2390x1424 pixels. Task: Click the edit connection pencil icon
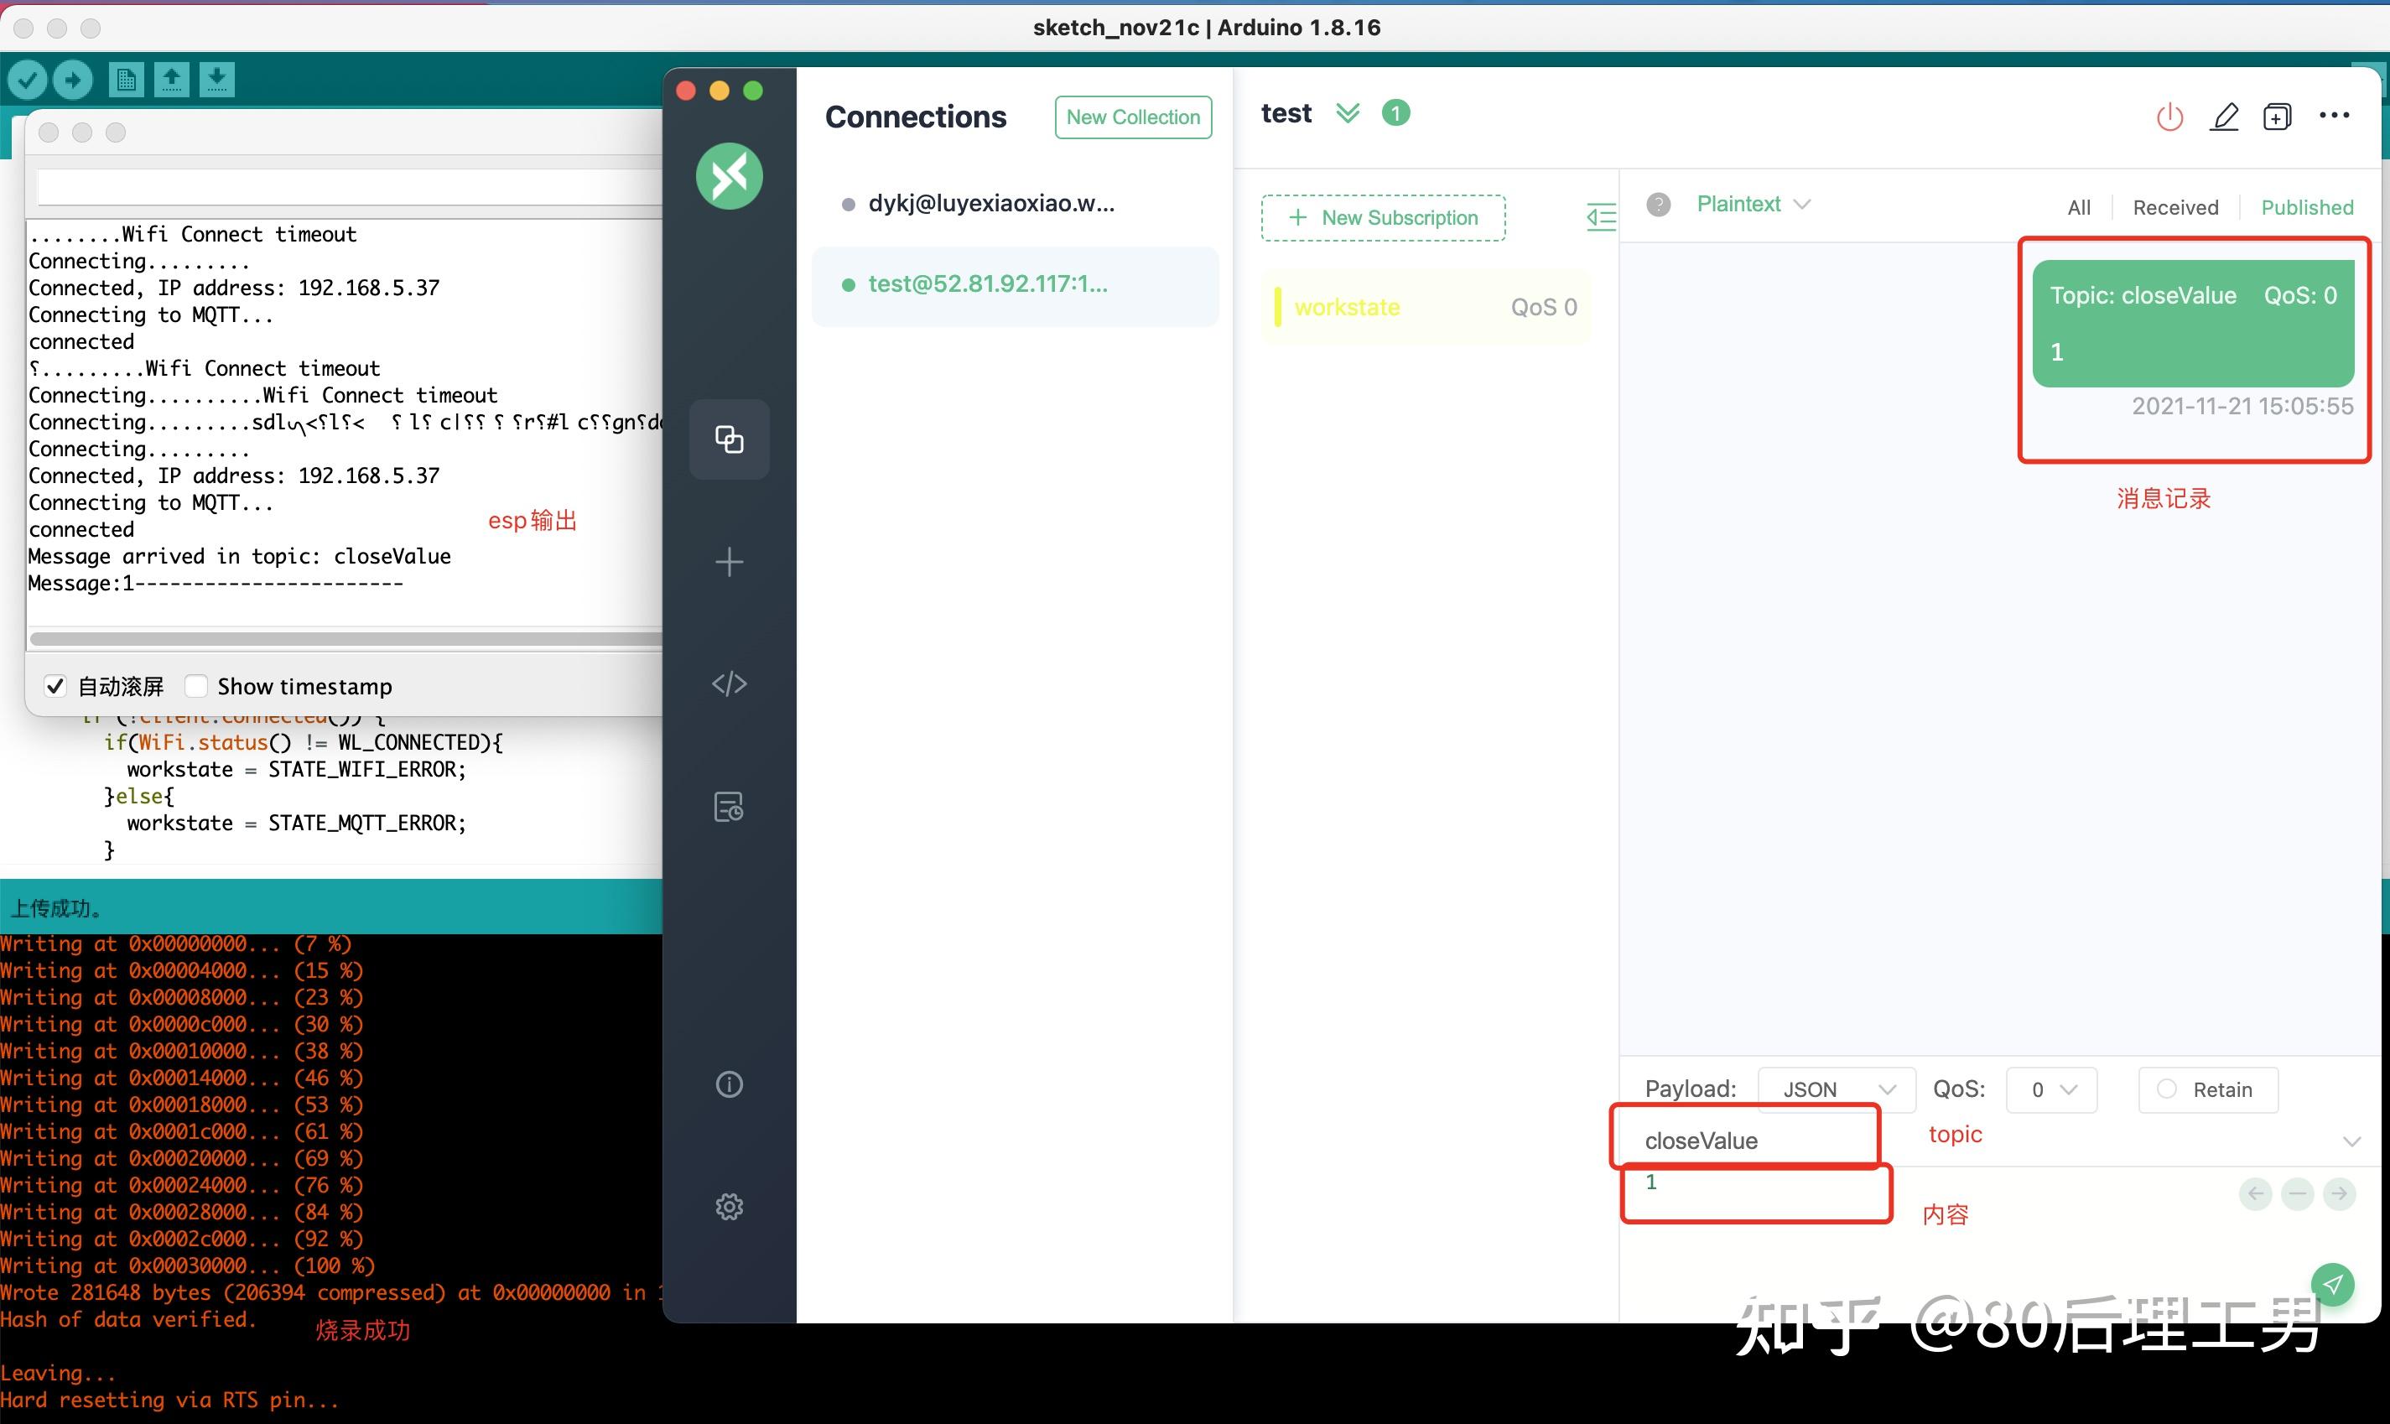(x=2224, y=117)
